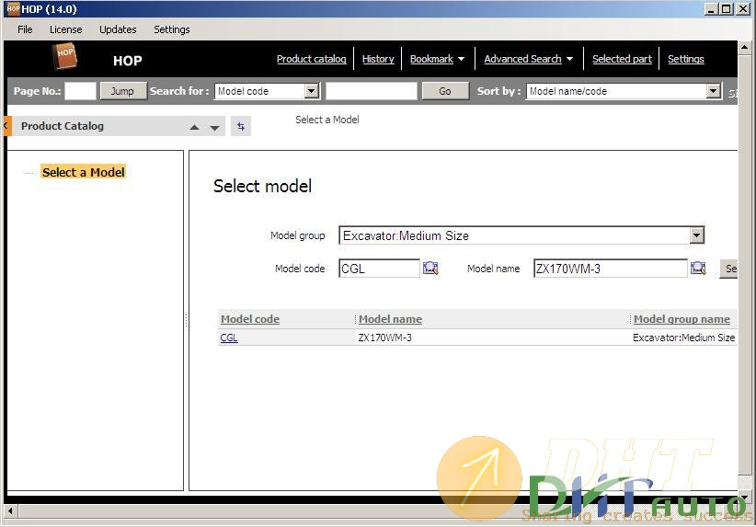Open the Selected part link
This screenshot has height=527, width=756.
click(x=622, y=59)
